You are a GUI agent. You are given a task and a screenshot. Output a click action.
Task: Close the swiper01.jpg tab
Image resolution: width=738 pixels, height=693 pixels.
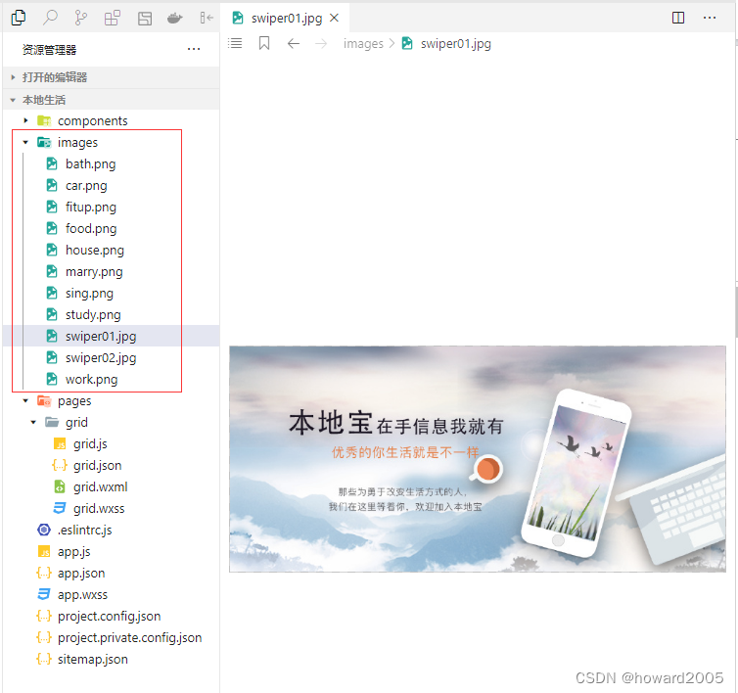pos(334,18)
